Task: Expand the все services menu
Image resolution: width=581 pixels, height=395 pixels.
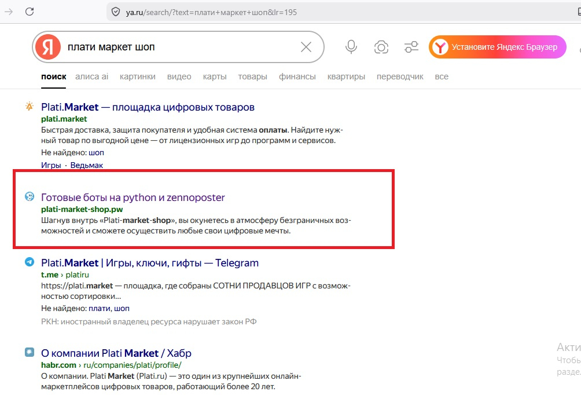Action: (x=442, y=77)
